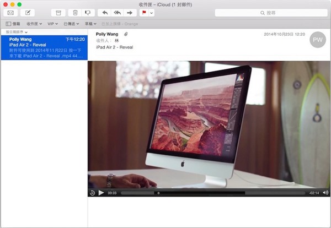This screenshot has height=228, width=331.
Task: Click the remaining time -02:14
Action: point(314,193)
